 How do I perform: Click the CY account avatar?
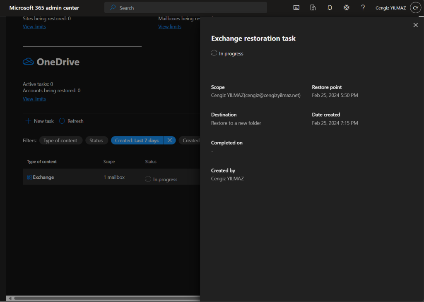pos(415,7)
